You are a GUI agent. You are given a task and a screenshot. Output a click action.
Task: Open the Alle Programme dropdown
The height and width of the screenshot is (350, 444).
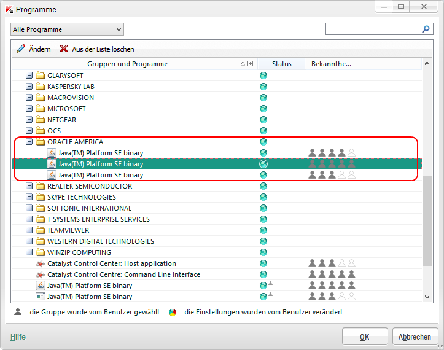67,29
